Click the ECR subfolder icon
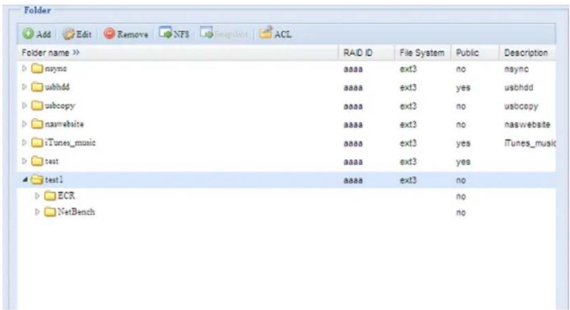Screen dimensions: 570x310 pyautogui.click(x=49, y=196)
